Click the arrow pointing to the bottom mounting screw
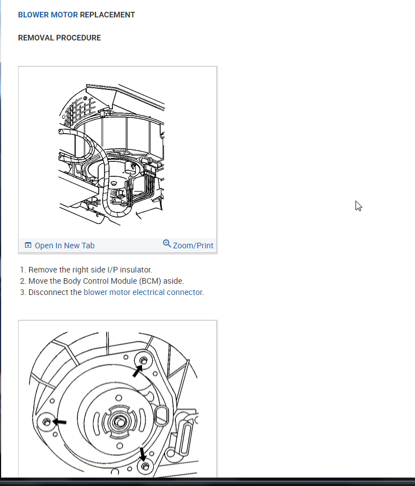 (x=142, y=454)
